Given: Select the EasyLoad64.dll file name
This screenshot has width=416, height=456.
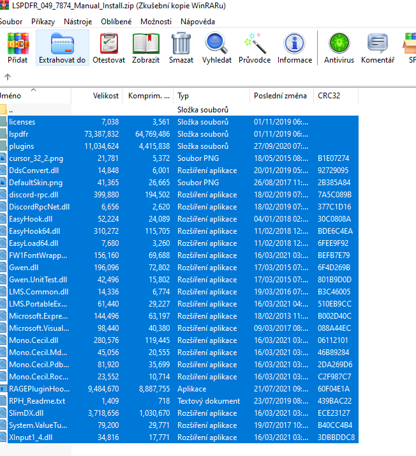Looking at the screenshot, I should point(33,243).
